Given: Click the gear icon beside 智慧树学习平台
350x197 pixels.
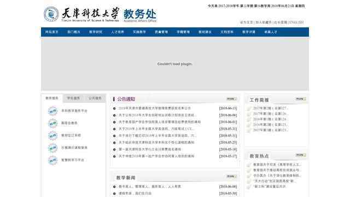Looking at the screenshot, I should coord(52,160).
